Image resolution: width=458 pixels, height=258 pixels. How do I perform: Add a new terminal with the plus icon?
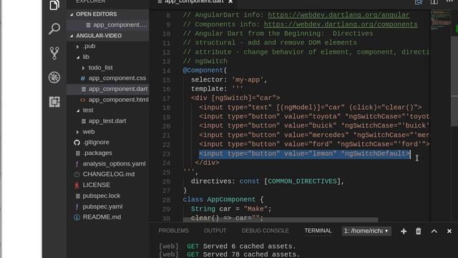pos(404,231)
